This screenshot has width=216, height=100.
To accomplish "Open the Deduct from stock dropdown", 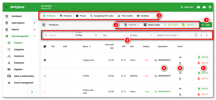I will pyautogui.click(x=168, y=35).
